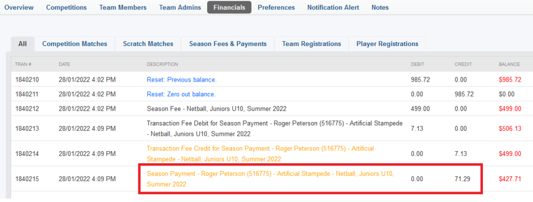Open the Season Payment Roger Peterson link
Screen dimensions: 533x202
270,179
